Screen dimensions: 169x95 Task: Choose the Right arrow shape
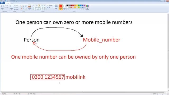[x=41, y=7]
